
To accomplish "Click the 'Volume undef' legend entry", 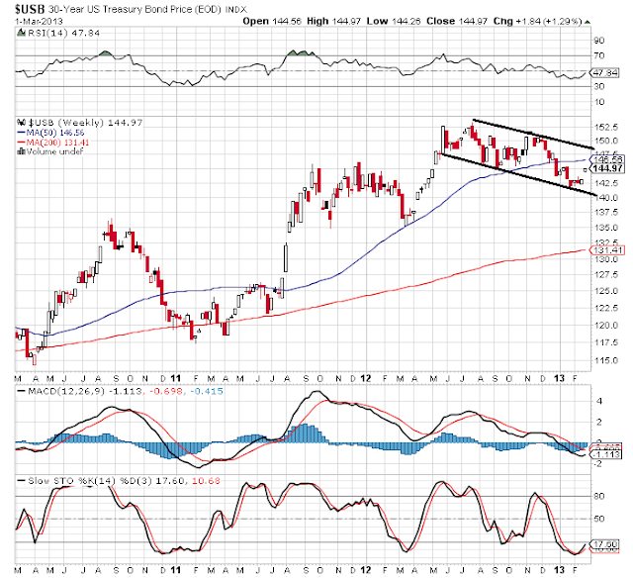I will (x=55, y=151).
